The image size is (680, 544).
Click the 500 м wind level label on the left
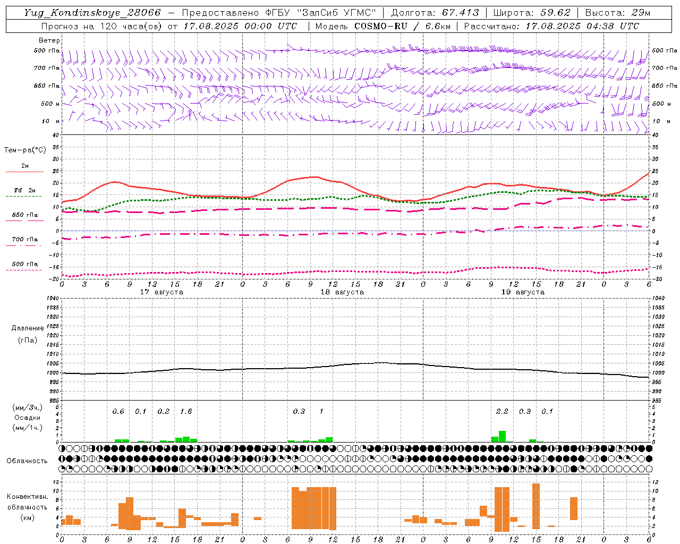click(50, 104)
